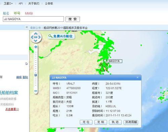This screenshot has height=132, width=168.
Task: Pan map up with navigation arrow
Action: click(36, 34)
